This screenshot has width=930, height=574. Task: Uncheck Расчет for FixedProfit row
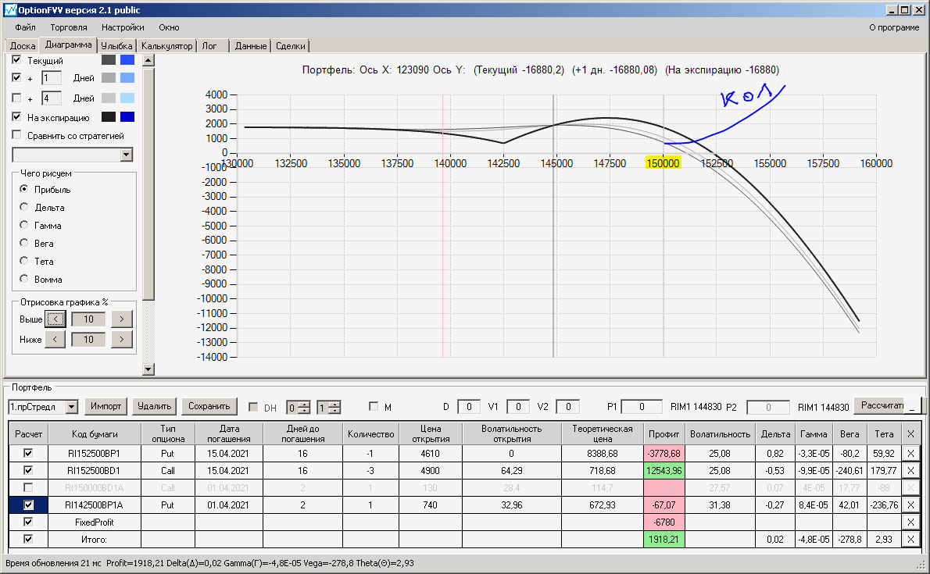click(28, 522)
